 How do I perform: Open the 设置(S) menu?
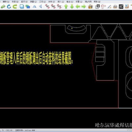pos(79,2)
